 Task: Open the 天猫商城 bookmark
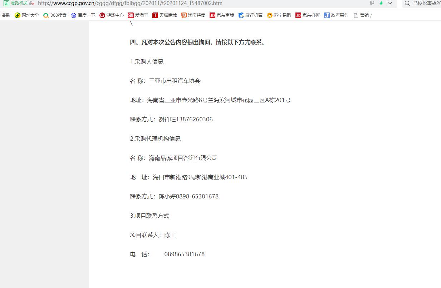coord(165,15)
